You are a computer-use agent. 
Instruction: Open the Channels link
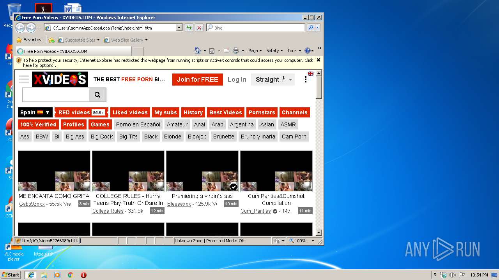pos(295,112)
